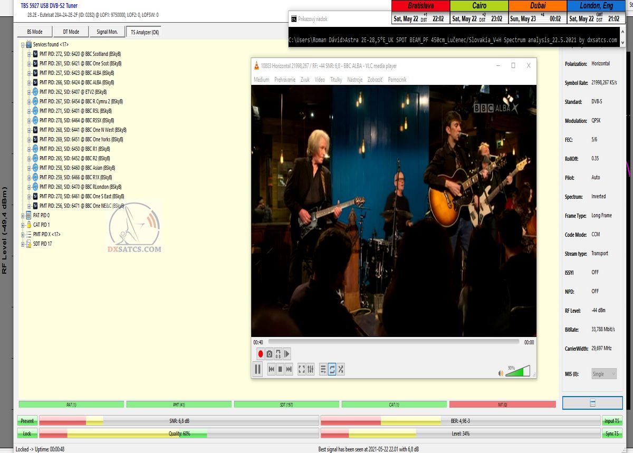This screenshot has width=633, height=453.
Task: Toggle the loop/repeat button in VLC
Action: tap(332, 369)
